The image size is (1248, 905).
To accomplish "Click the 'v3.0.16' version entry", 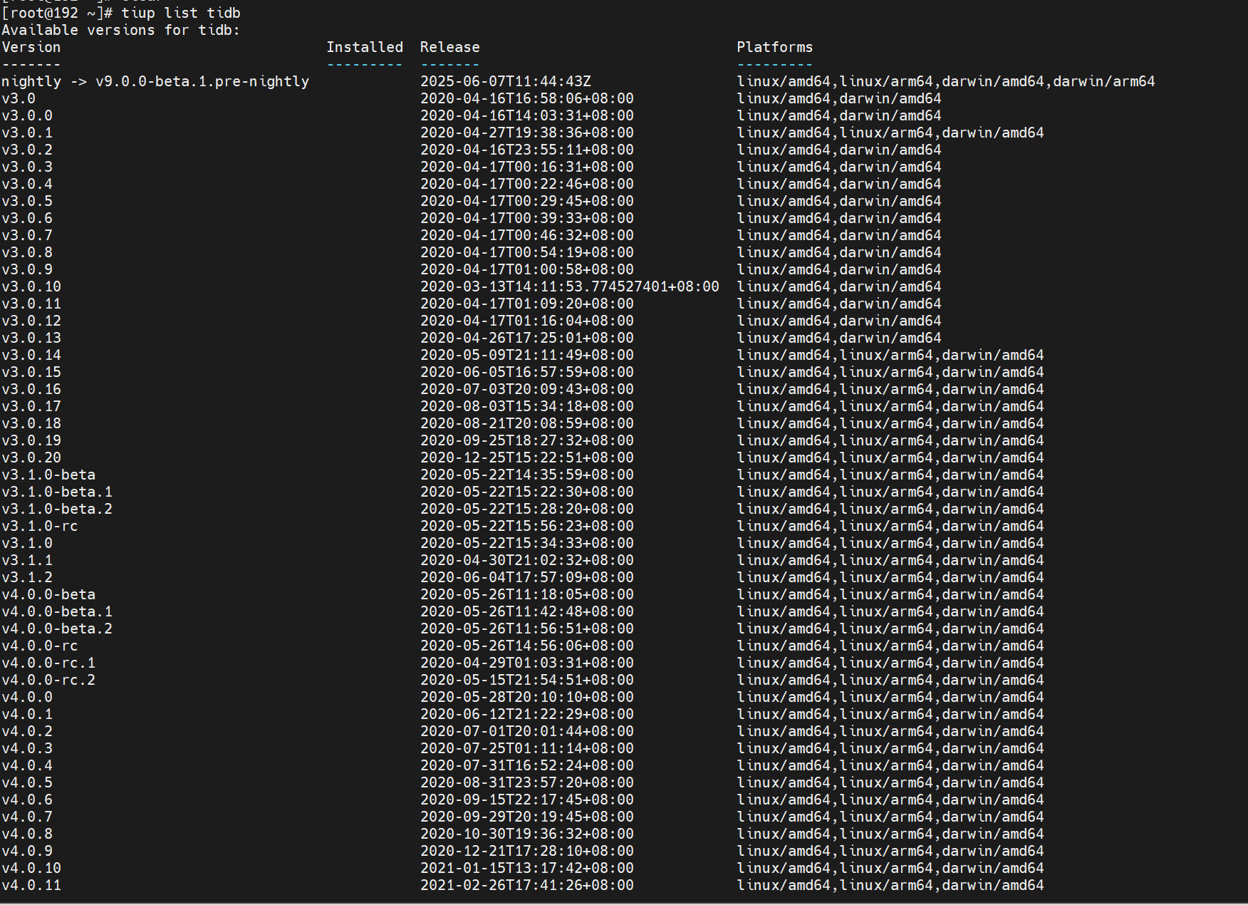I will coord(31,389).
